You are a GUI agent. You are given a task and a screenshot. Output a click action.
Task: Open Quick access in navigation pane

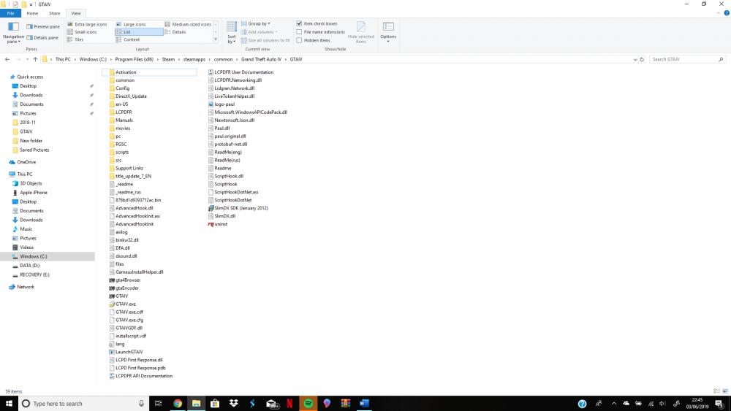coord(30,77)
